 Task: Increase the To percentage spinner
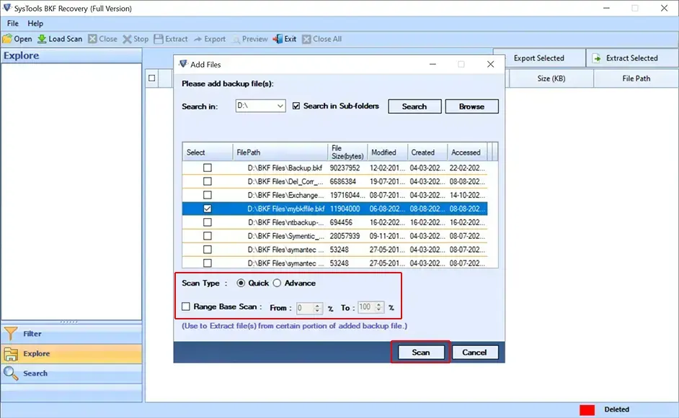379,304
